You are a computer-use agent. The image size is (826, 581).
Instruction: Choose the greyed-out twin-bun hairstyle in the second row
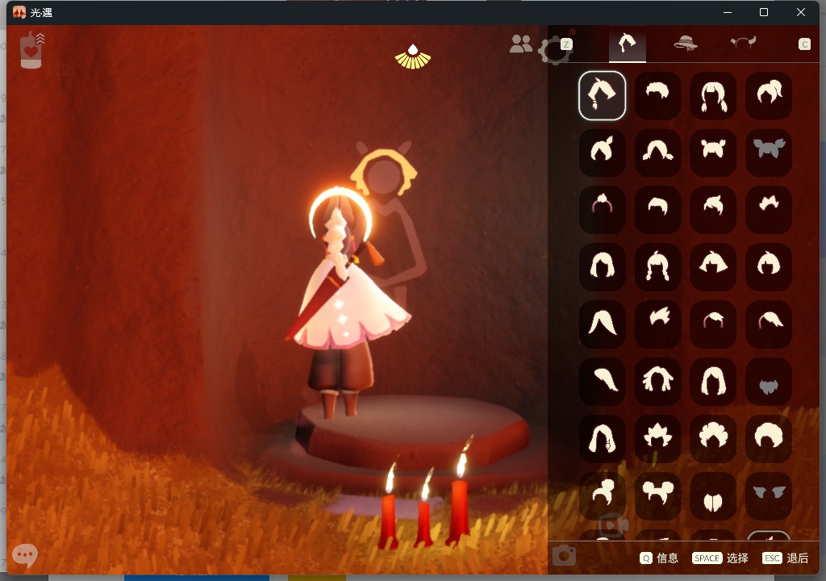click(x=769, y=153)
